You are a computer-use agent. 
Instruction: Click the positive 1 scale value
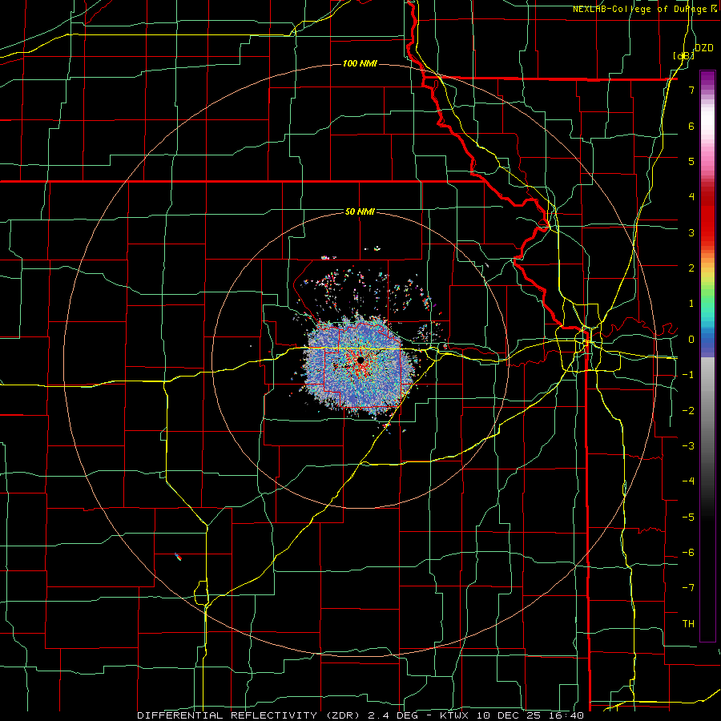pyautogui.click(x=691, y=304)
